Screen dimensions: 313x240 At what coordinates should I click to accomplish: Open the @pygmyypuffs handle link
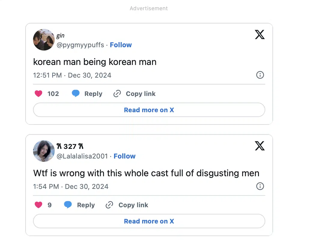point(80,45)
